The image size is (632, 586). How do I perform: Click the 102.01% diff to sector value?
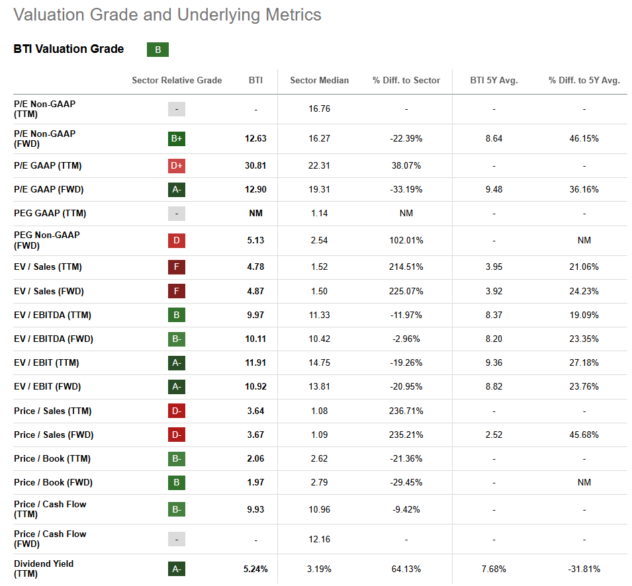click(x=406, y=241)
